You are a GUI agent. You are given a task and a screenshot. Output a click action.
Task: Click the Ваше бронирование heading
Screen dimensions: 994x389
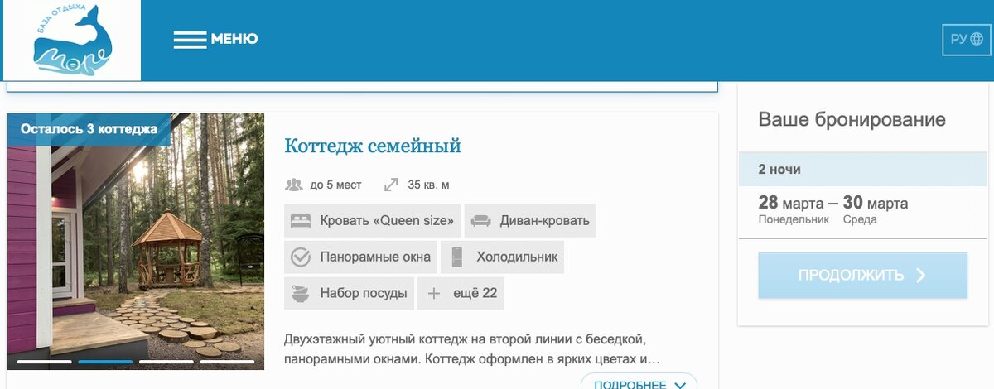(852, 119)
